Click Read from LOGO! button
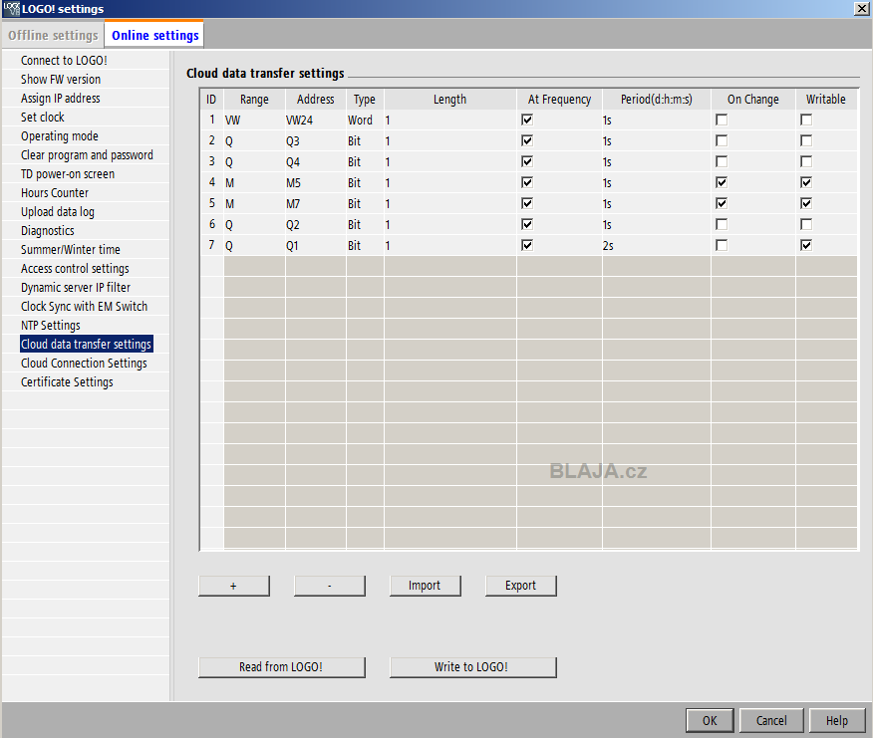The height and width of the screenshot is (738, 873). point(282,666)
